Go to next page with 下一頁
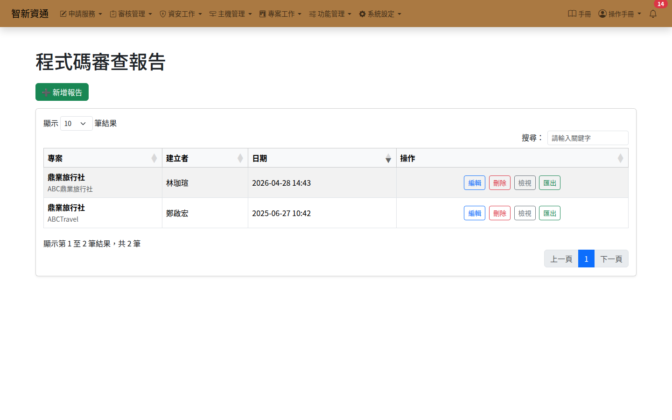672x420 pixels. (x=611, y=259)
